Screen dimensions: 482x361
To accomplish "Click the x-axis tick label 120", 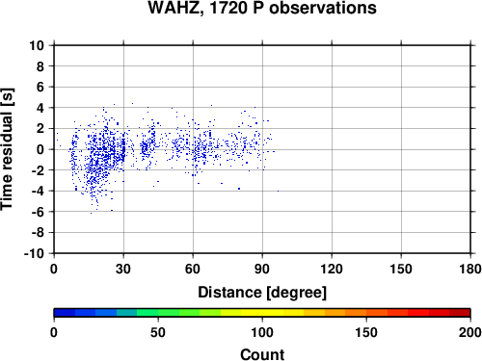I will (x=332, y=269).
